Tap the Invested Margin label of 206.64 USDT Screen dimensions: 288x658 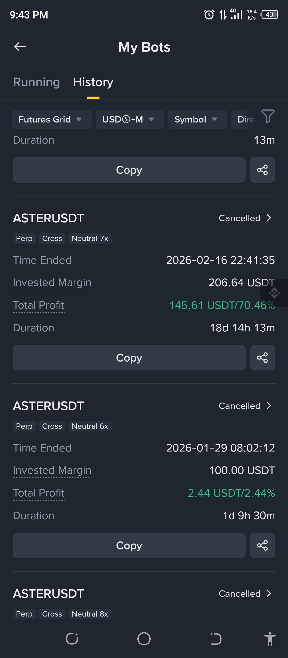coord(52,283)
